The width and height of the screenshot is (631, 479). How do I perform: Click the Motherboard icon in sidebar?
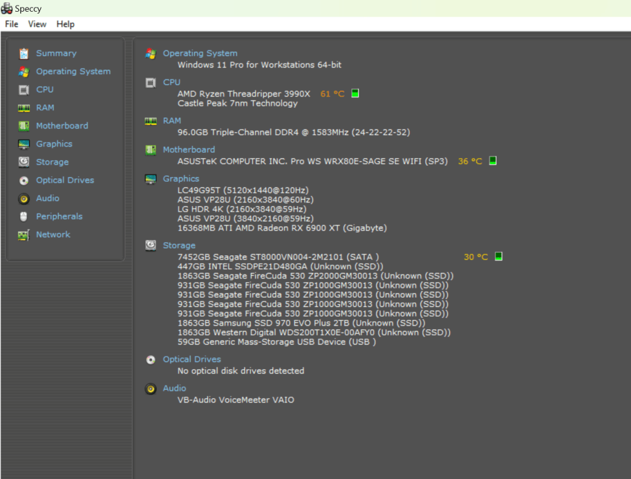[x=24, y=126]
